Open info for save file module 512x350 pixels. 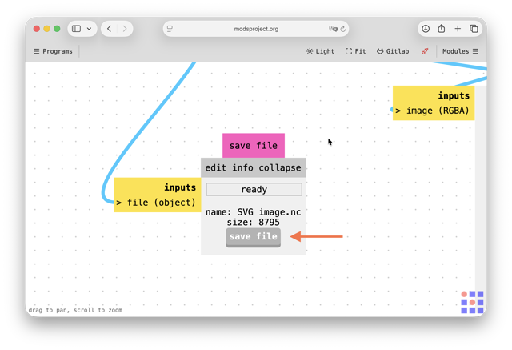(242, 167)
